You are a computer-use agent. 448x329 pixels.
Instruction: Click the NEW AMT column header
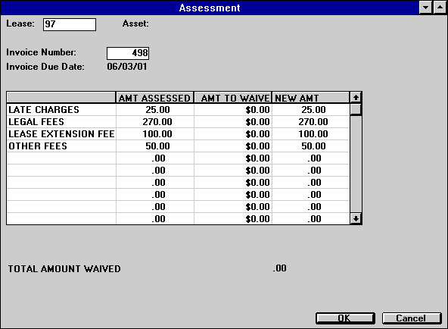pyautogui.click(x=310, y=98)
